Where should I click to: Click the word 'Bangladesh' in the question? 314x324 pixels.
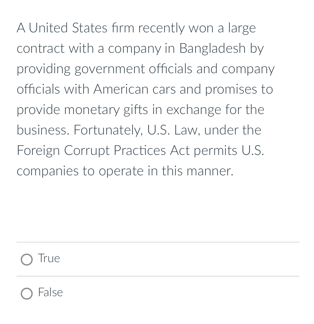click(x=212, y=48)
